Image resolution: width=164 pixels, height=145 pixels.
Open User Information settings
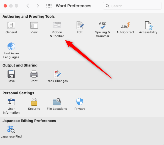click(11, 106)
